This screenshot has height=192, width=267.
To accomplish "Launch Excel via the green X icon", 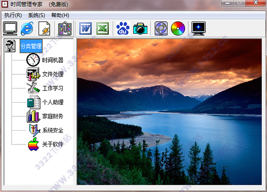I will tap(102, 28).
